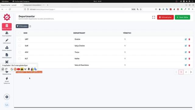195x110 pixels.
Task: Translate selection with Google Translate popup icon
Action: coord(35,69)
